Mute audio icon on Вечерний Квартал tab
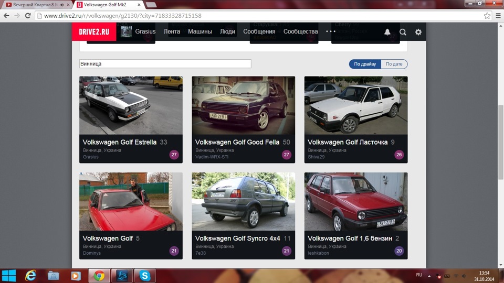Image resolution: width=504 pixels, height=283 pixels. (x=62, y=5)
